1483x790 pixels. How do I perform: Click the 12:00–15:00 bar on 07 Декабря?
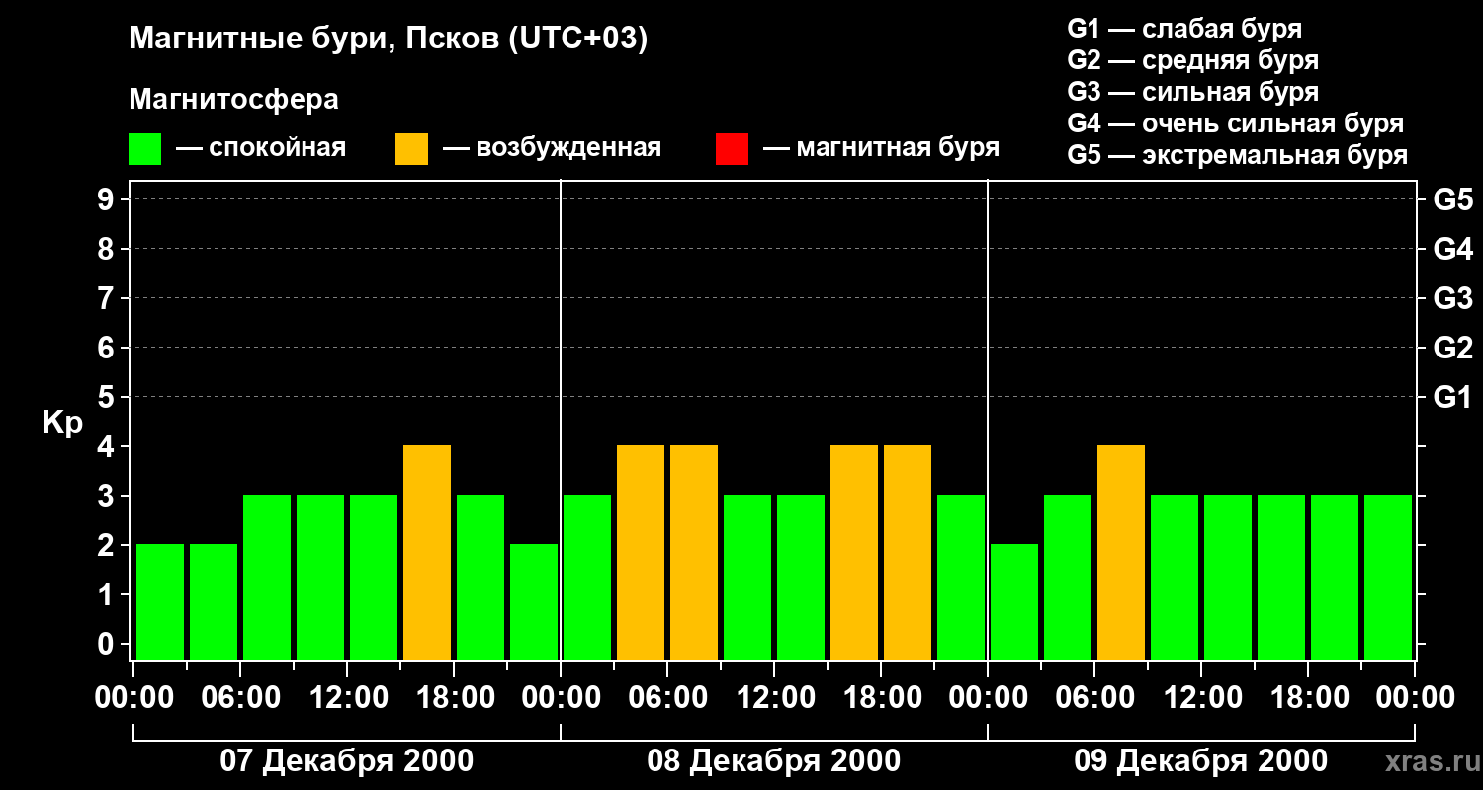pos(374,577)
